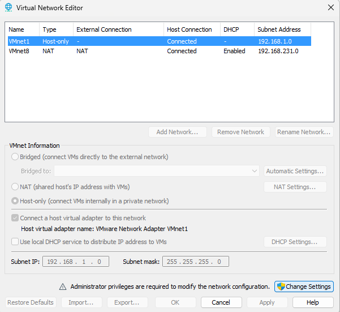Viewport: 340px width, 312px height.
Task: Click the Virtual Network Editor globe icon
Action: [8, 7]
